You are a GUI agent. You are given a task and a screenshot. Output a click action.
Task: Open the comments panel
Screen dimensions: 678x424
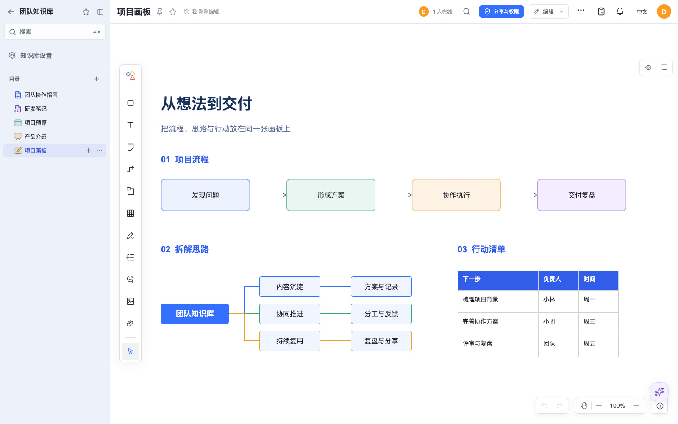(664, 67)
